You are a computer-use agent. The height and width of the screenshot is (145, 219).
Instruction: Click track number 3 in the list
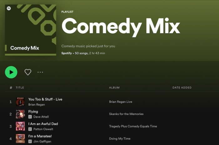click(11, 126)
